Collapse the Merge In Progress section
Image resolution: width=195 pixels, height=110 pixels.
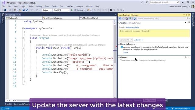(x=119, y=44)
